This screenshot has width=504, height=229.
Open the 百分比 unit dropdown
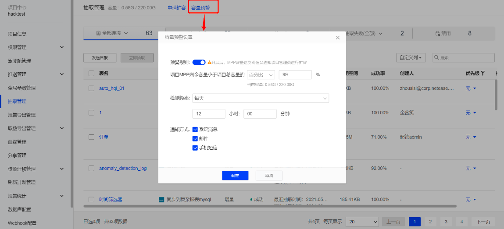261,74
